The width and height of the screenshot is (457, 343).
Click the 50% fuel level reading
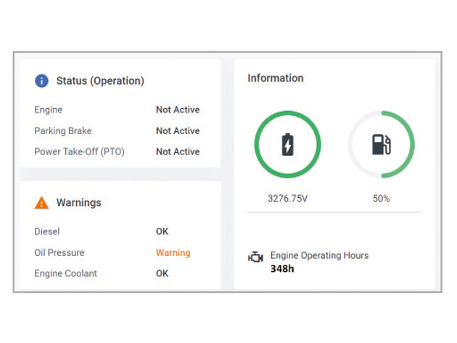click(382, 198)
